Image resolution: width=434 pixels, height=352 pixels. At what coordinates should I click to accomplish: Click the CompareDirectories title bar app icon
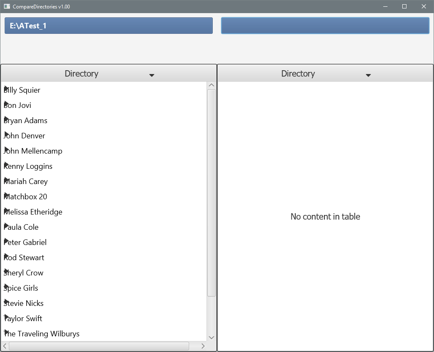pos(7,6)
